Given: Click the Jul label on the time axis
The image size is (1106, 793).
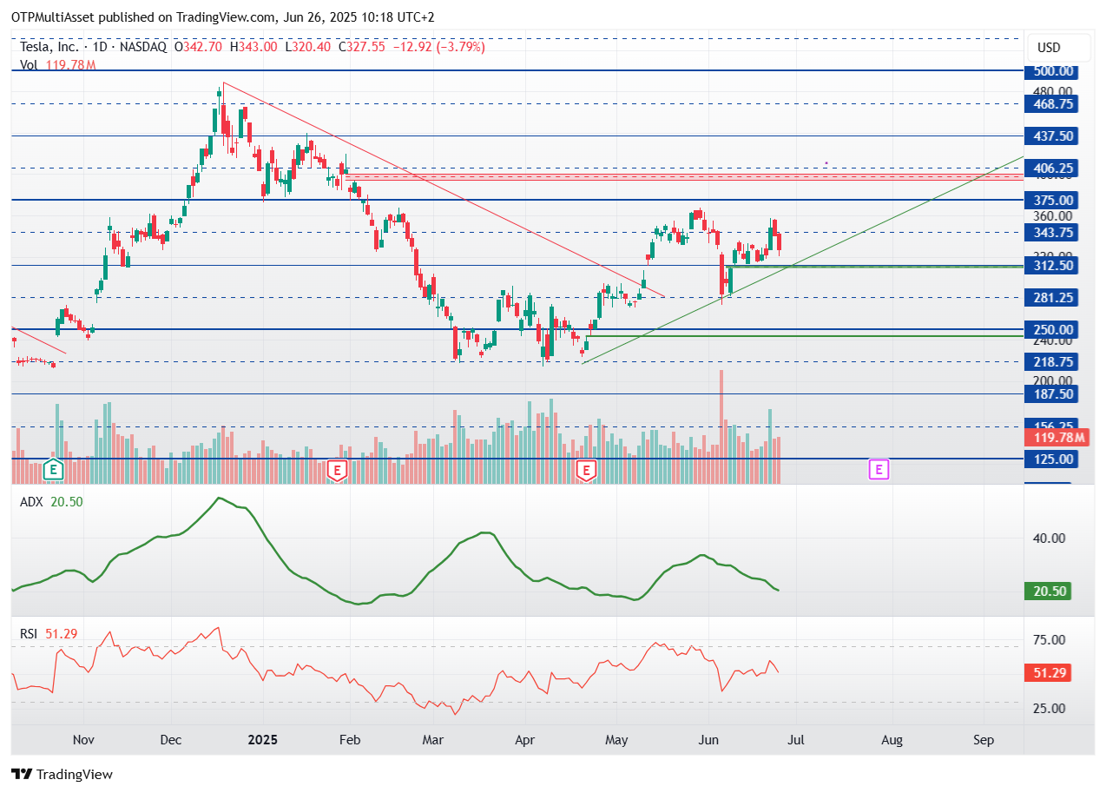Looking at the screenshot, I should tap(796, 740).
